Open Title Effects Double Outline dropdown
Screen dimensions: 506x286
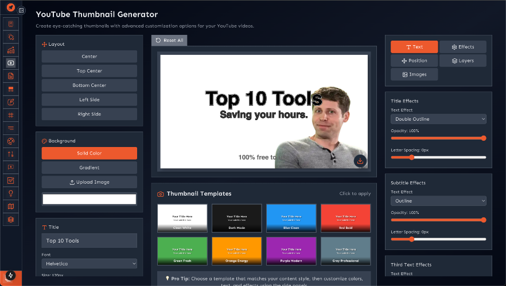click(438, 119)
